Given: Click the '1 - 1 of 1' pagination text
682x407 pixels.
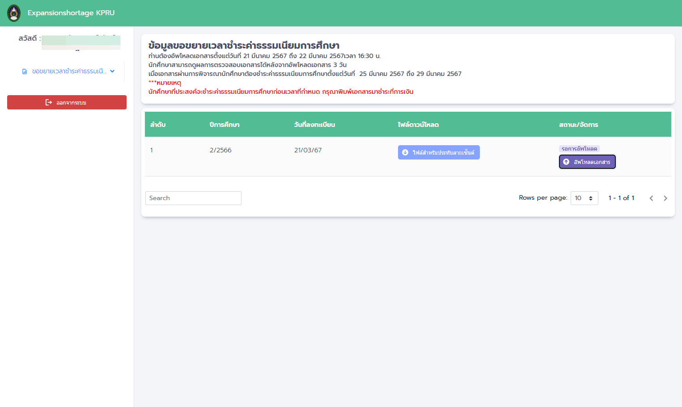Looking at the screenshot, I should [621, 198].
